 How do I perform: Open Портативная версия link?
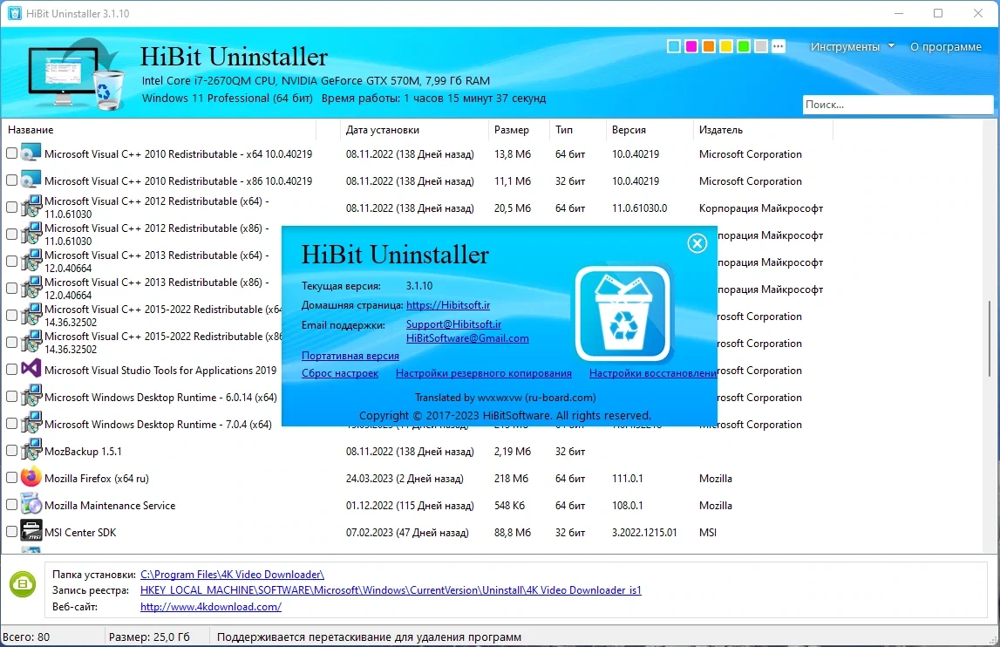[350, 356]
